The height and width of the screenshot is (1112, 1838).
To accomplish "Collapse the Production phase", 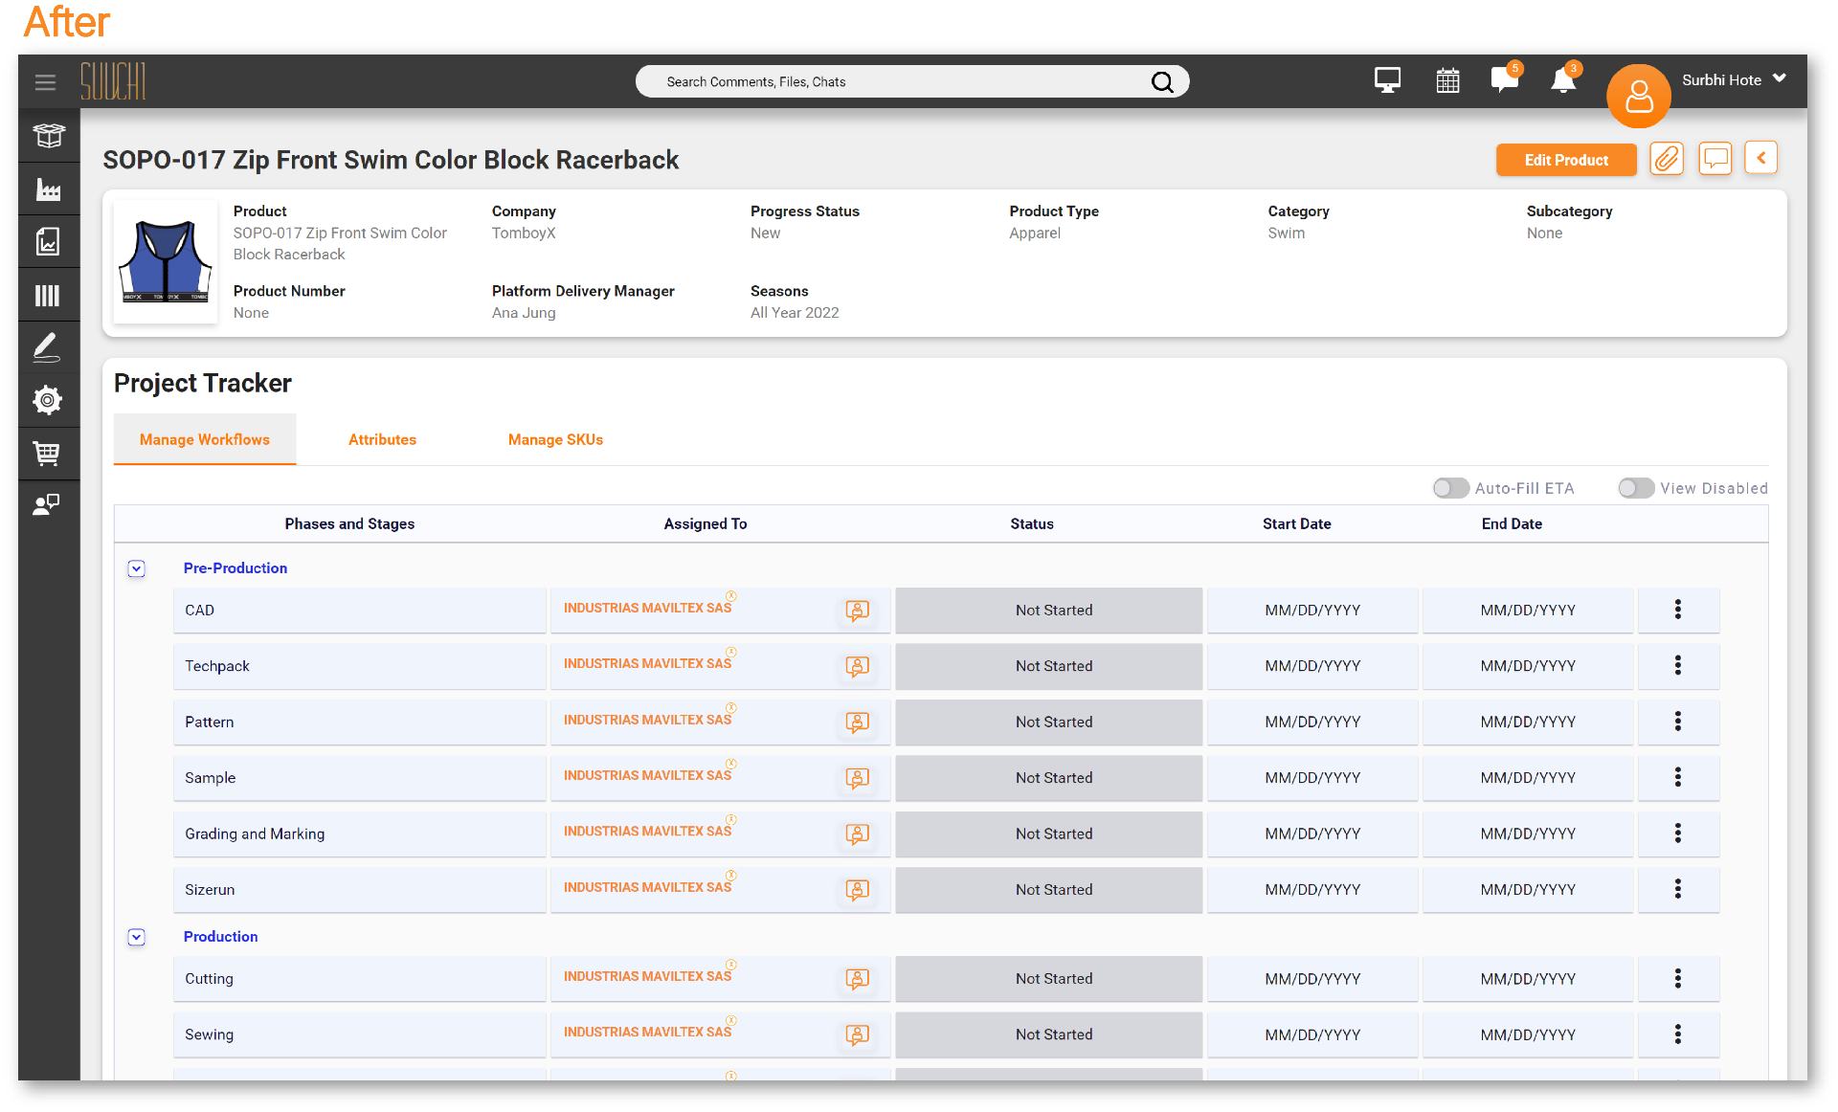I will click(137, 938).
